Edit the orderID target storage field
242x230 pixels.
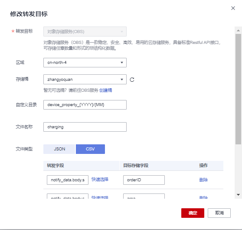144,180
